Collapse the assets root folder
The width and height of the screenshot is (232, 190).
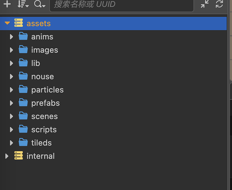point(7,24)
